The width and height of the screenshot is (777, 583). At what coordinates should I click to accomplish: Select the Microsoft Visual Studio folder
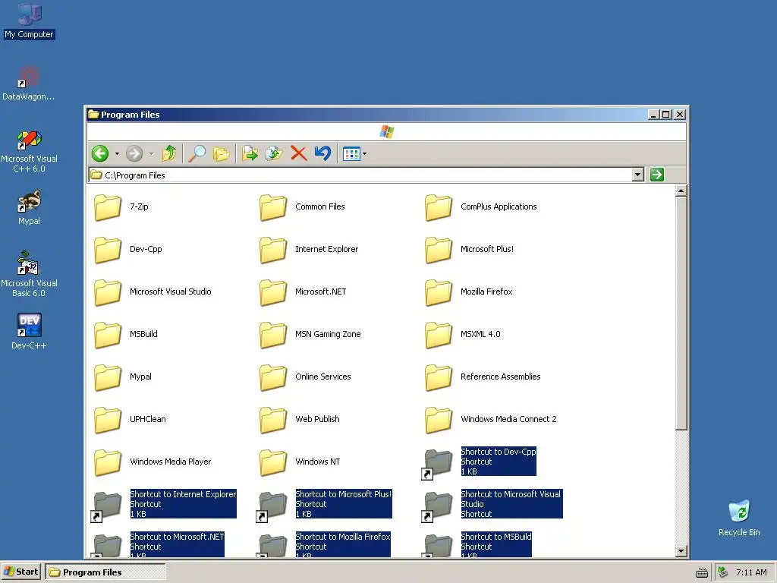pyautogui.click(x=153, y=292)
